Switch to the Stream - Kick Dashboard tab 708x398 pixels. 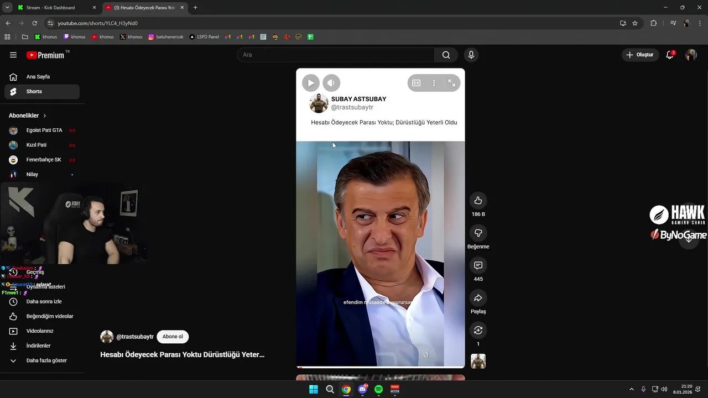tap(57, 8)
